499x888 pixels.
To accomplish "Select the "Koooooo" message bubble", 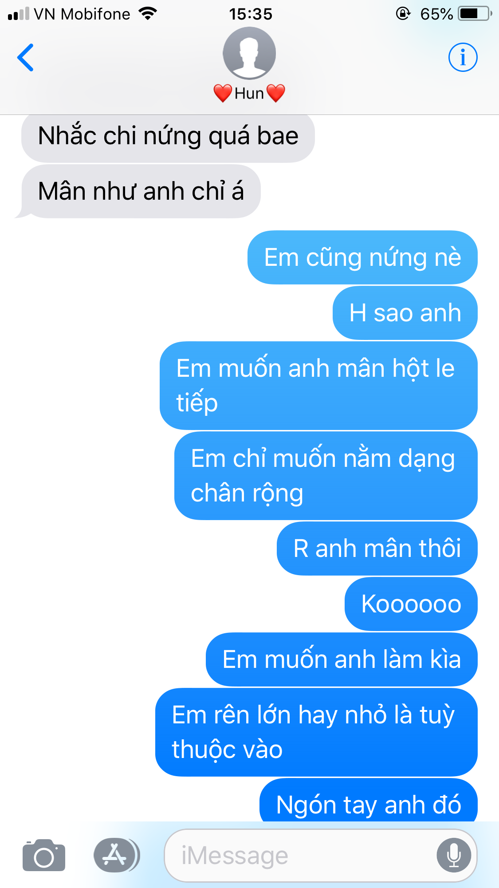I will coord(411,604).
